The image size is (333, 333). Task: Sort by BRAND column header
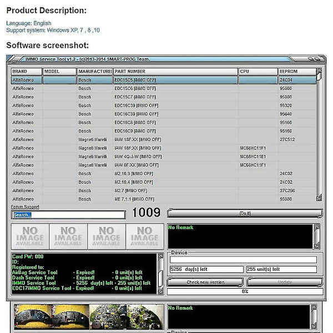point(26,72)
